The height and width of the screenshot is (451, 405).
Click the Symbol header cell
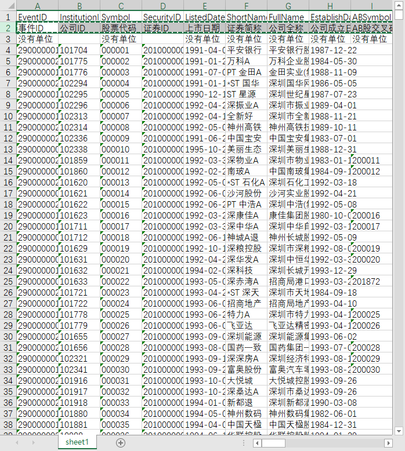click(x=121, y=17)
